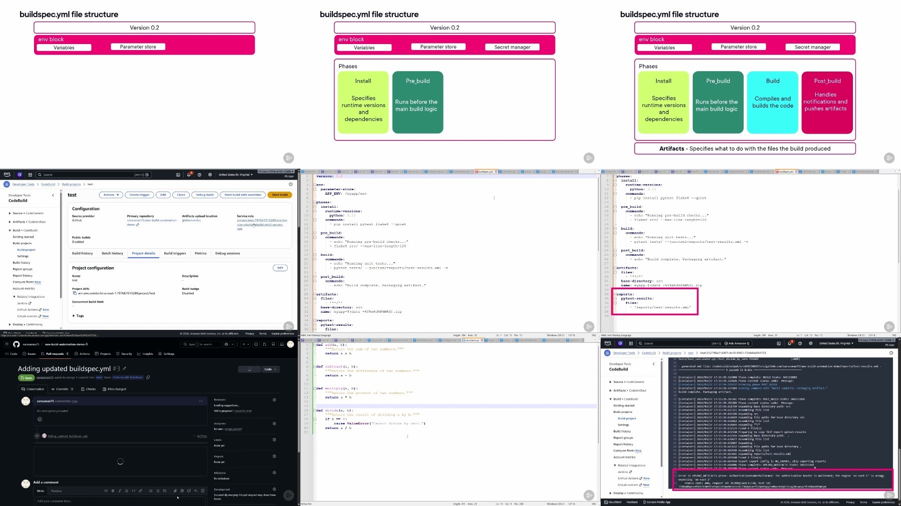Copy the Project ARN using the copy icon
901x506 pixels.
[x=75, y=293]
